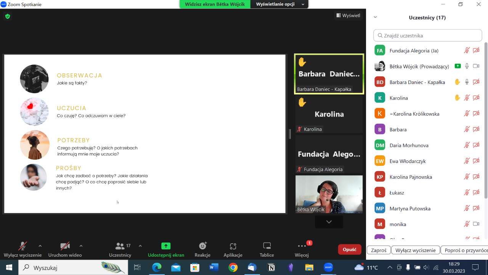Open Uczestnicy participants panel button
This screenshot has height=275, width=488.
tap(120, 249)
